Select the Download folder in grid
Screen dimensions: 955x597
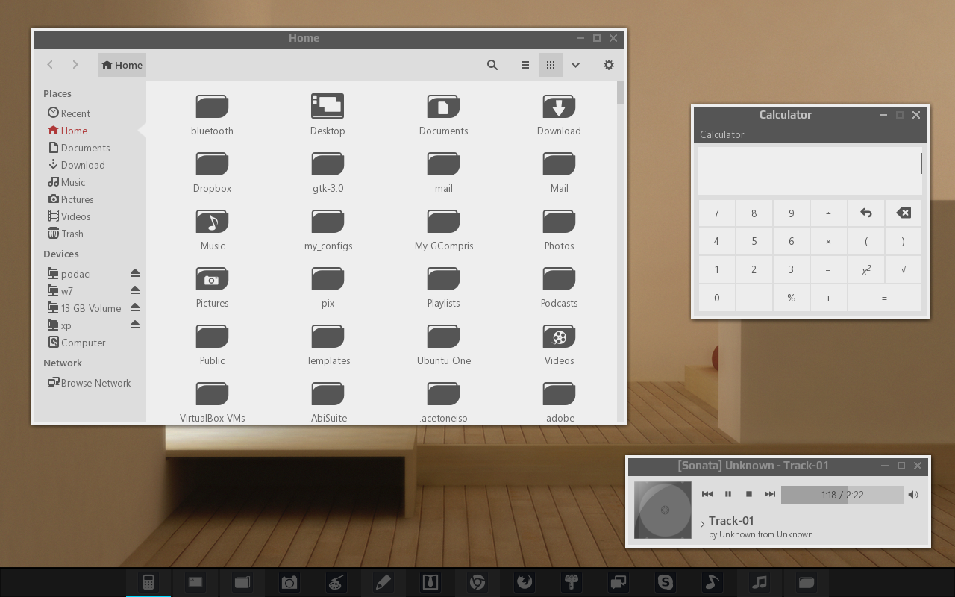[x=559, y=107]
